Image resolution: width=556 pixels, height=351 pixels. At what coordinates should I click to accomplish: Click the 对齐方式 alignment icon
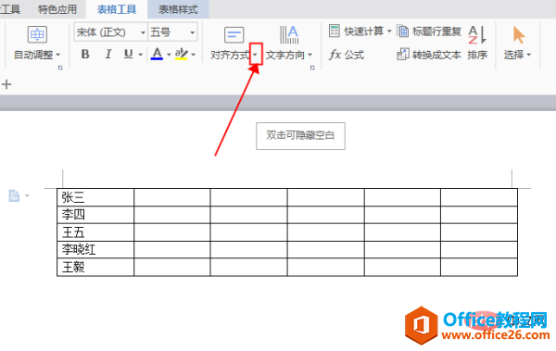234,35
